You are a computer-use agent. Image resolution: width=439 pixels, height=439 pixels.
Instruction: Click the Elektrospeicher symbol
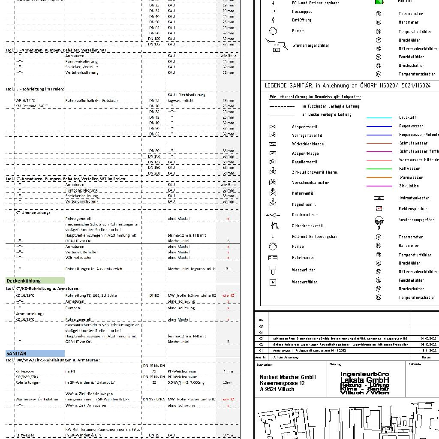379,209
